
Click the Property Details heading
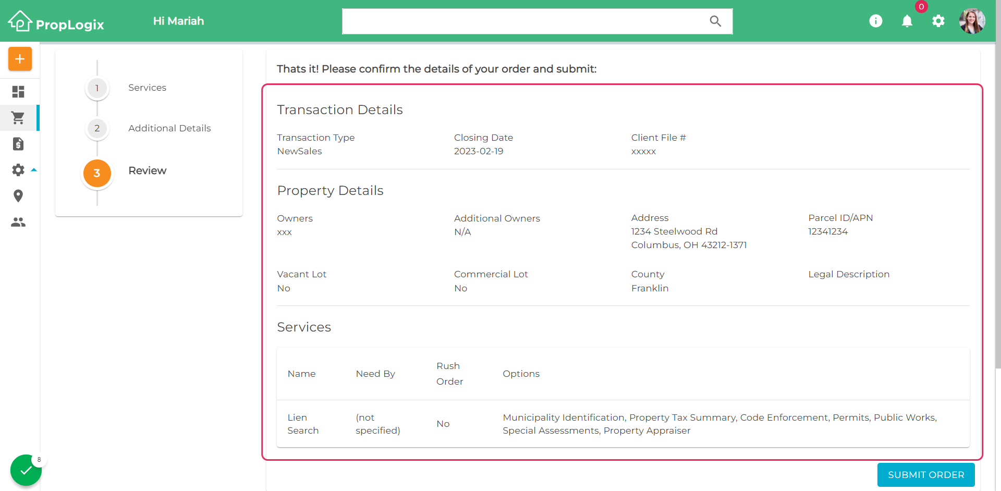click(330, 191)
